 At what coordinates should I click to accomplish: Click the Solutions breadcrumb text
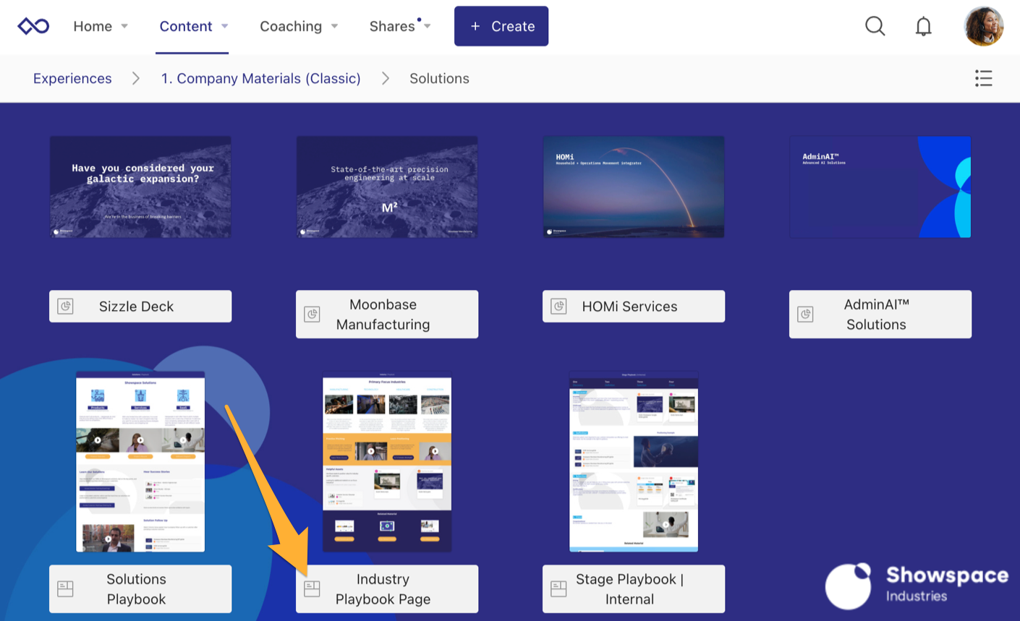tap(439, 78)
